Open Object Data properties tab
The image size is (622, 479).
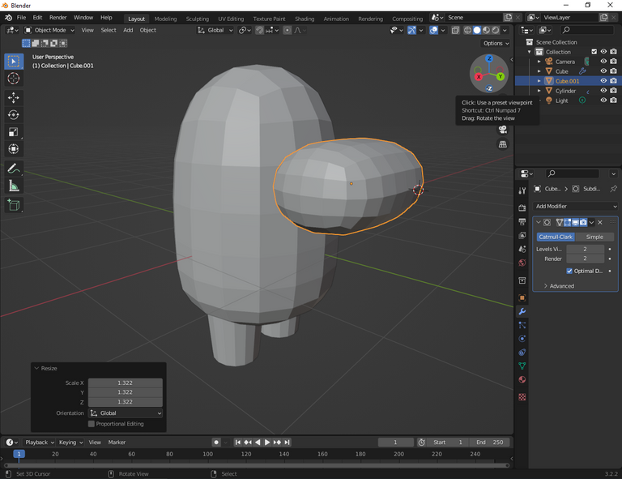pyautogui.click(x=522, y=366)
